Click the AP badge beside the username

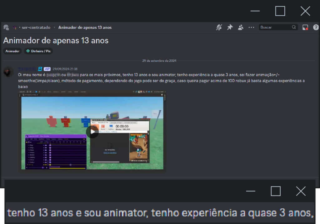47,69
